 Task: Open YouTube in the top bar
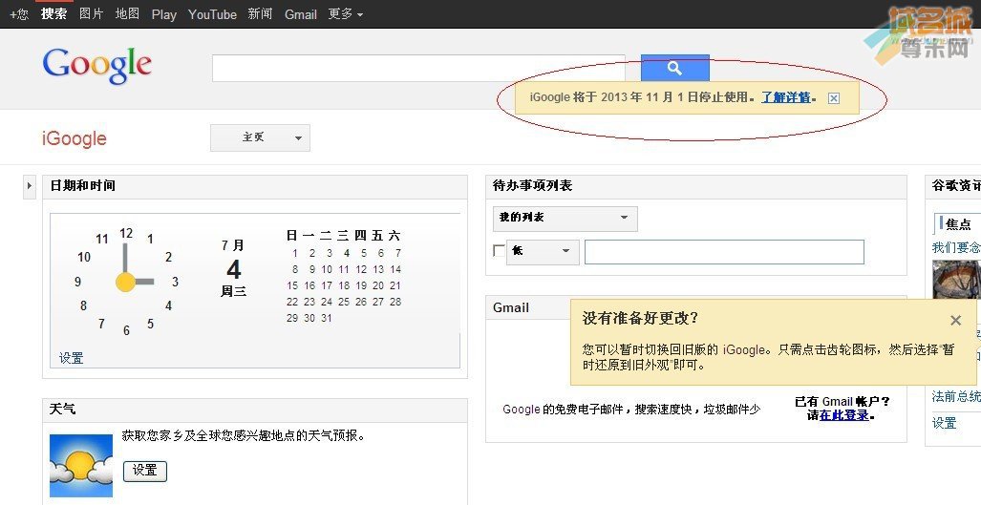(x=213, y=14)
